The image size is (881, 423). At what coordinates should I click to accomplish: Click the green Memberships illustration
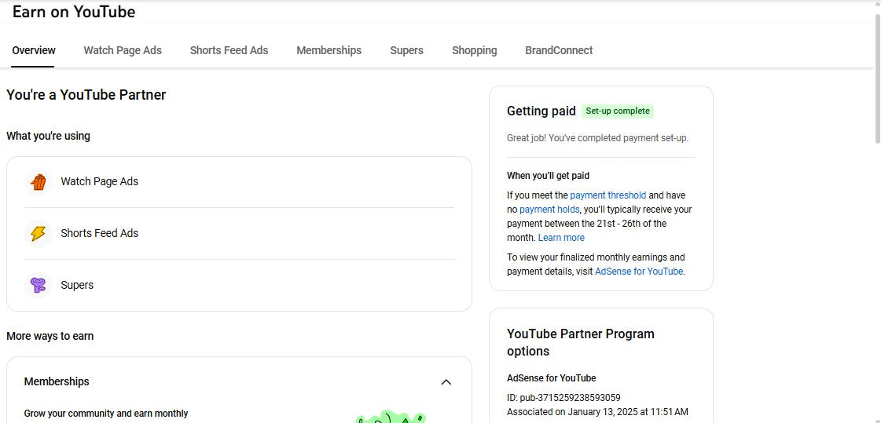coord(390,417)
